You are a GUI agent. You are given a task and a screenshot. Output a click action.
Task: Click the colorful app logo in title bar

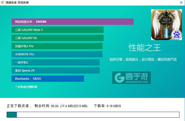pyautogui.click(x=2, y=2)
